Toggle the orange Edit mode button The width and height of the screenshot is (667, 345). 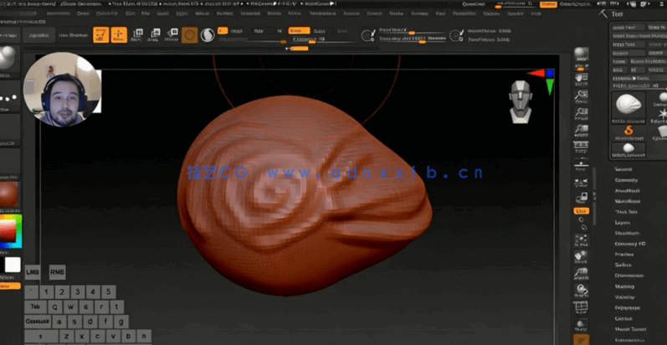[x=100, y=35]
